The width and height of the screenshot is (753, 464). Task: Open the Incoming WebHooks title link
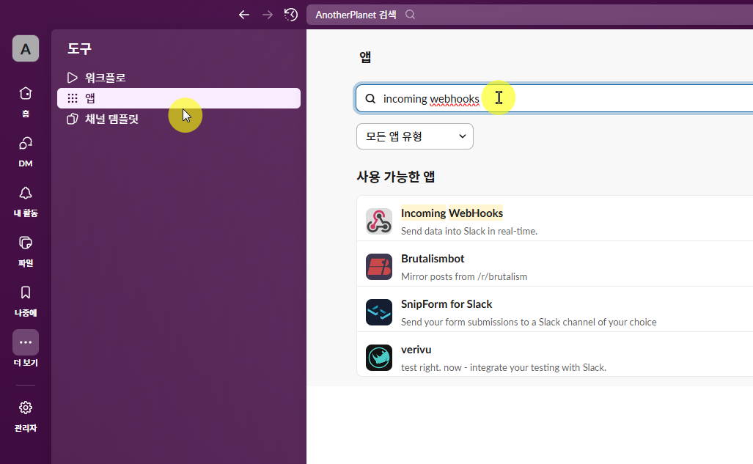[x=452, y=213]
